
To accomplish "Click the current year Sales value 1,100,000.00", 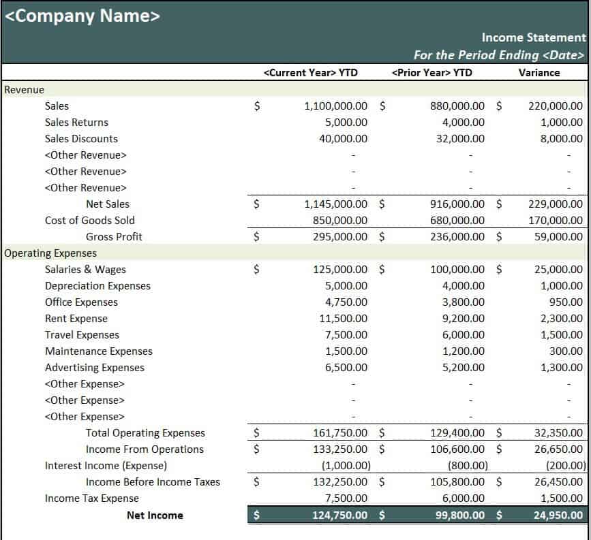I will point(335,106).
